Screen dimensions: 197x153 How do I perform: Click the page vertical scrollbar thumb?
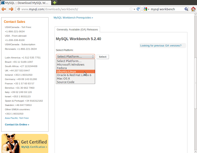(195, 83)
